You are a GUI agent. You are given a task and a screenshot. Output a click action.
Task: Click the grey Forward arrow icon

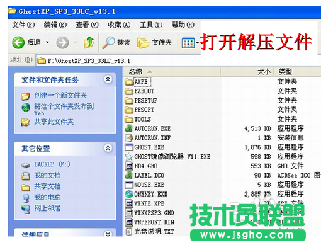pos(62,42)
